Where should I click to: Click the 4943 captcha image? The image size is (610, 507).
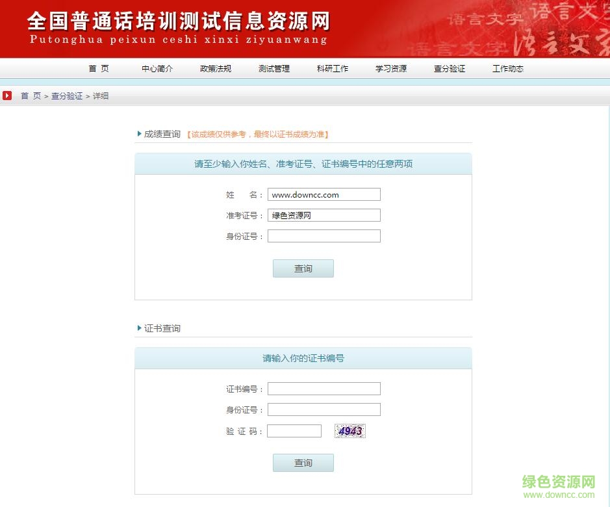tap(349, 430)
